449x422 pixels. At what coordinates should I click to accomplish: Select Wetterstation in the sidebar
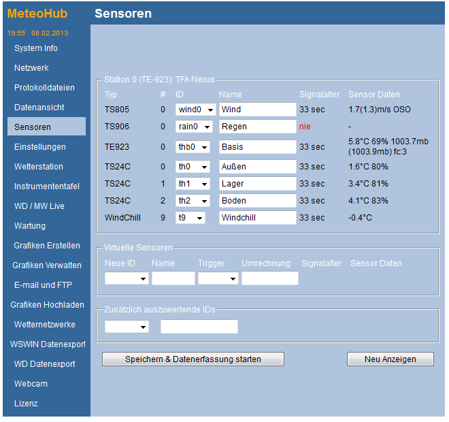(39, 167)
